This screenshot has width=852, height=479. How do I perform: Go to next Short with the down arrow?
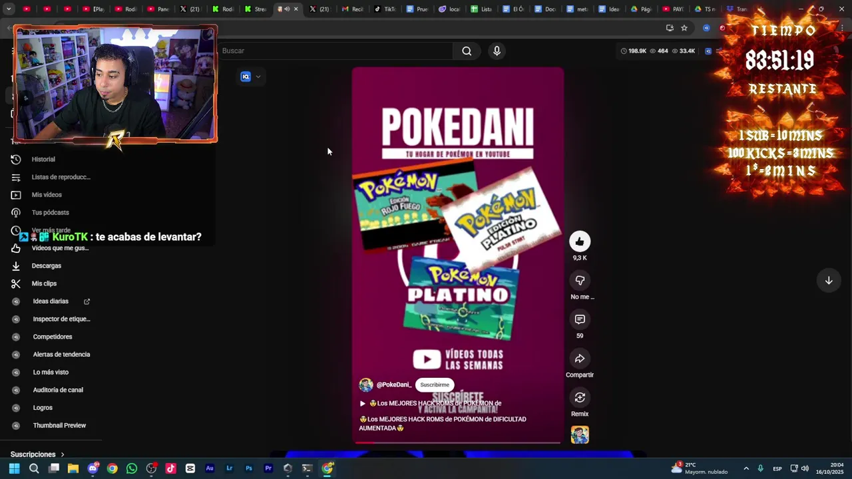[x=829, y=281]
